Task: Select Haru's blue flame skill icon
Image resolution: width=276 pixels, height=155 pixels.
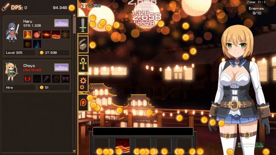Action: pos(37,44)
